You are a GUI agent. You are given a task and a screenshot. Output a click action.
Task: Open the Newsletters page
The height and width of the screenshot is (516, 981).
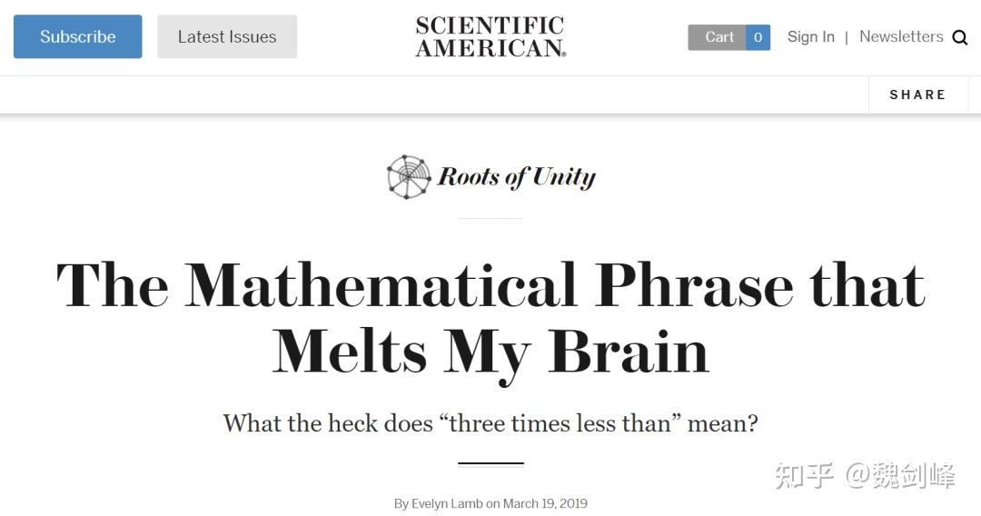pyautogui.click(x=901, y=37)
